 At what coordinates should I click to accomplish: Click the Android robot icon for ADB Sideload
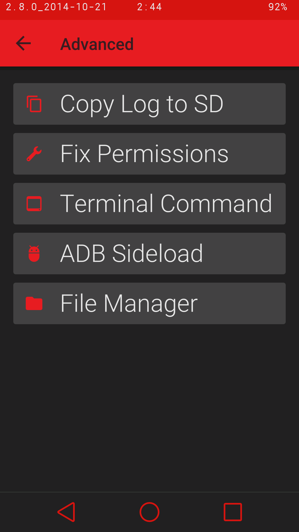click(x=34, y=254)
